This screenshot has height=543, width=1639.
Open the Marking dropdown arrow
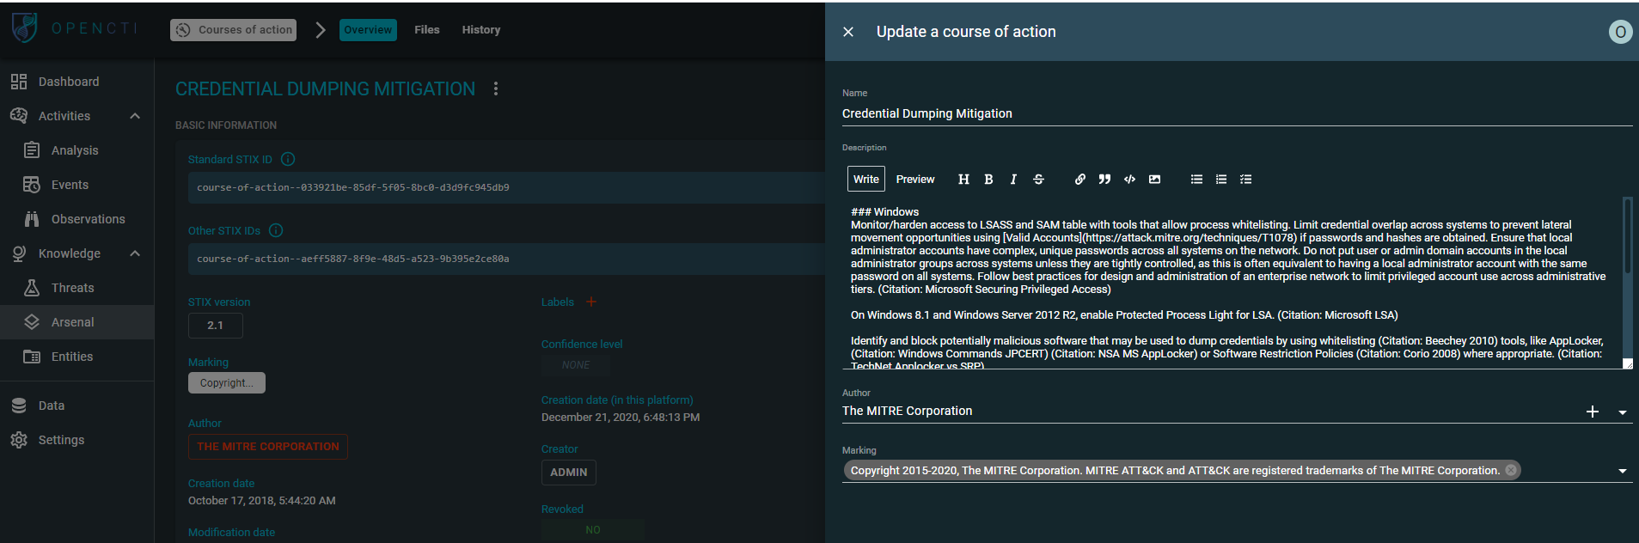click(x=1623, y=471)
